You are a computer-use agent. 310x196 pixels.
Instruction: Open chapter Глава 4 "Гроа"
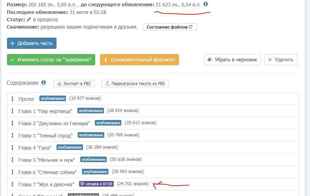point(35,148)
